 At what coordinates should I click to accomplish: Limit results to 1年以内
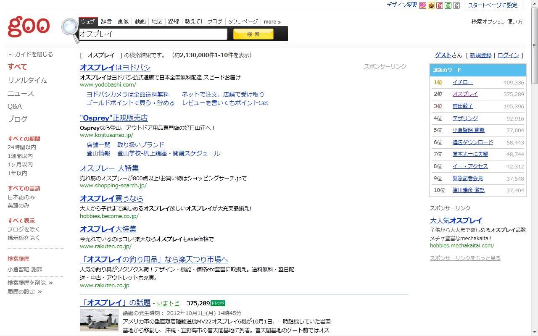click(x=17, y=173)
